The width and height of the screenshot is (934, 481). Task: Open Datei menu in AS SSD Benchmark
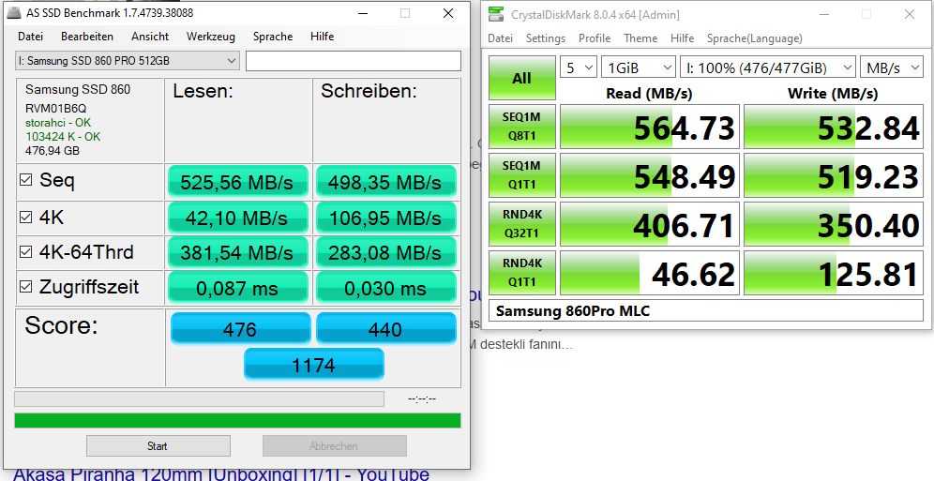30,37
